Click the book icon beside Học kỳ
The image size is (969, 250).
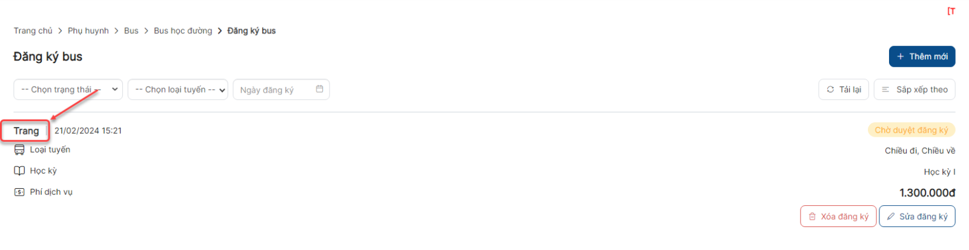point(19,171)
